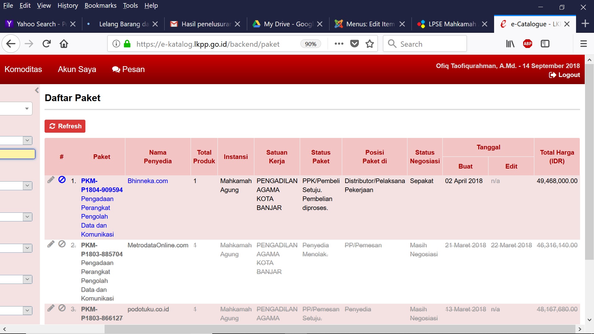Bookmark this page with star icon

pos(369,44)
